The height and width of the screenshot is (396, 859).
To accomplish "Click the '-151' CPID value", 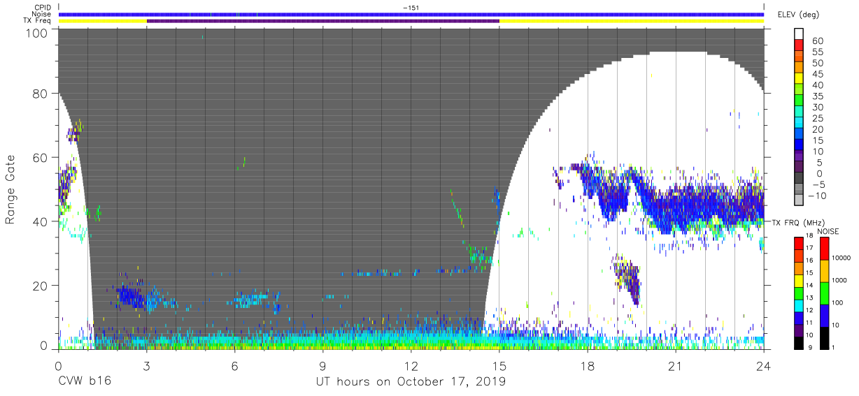I will [411, 7].
